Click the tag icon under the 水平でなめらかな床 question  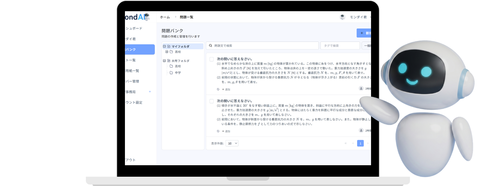pos(218,89)
